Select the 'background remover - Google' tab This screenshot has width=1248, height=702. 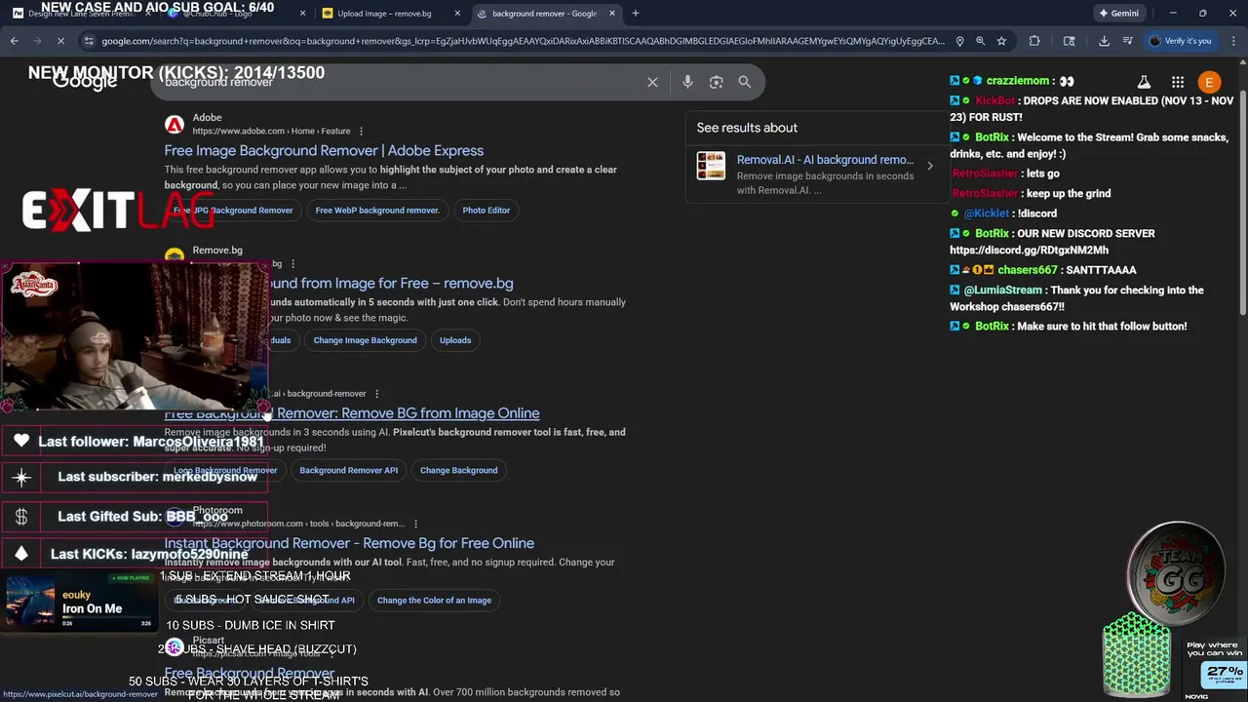[546, 14]
